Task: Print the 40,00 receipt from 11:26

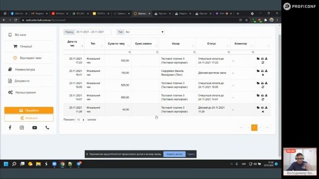Action: [262, 107]
